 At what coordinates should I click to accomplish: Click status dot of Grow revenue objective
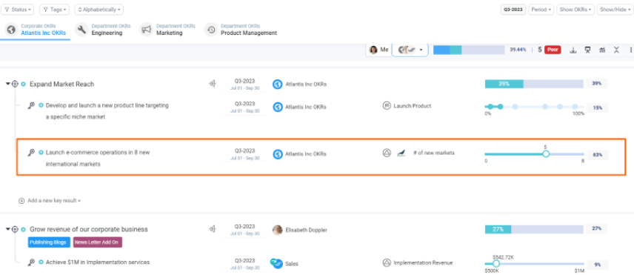[x=23, y=229]
